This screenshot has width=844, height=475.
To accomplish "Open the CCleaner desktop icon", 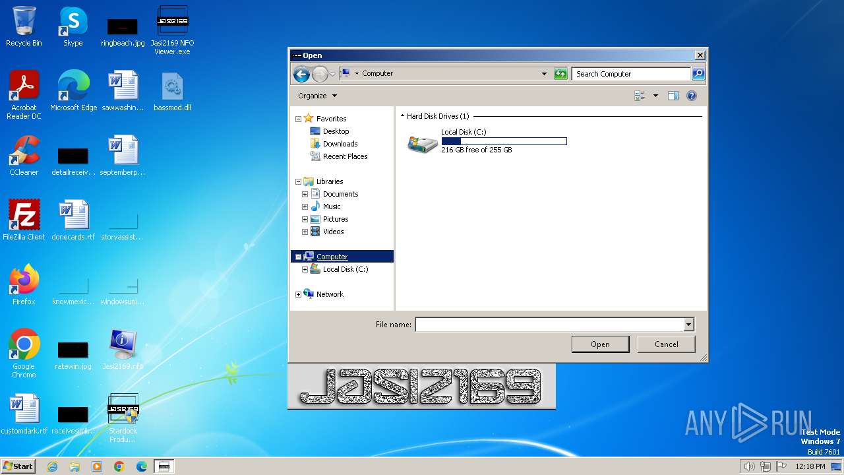I will (x=24, y=156).
